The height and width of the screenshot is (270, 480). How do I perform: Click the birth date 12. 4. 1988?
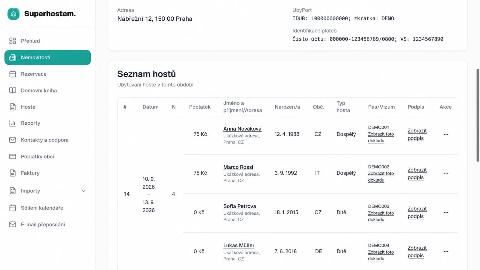pos(287,134)
